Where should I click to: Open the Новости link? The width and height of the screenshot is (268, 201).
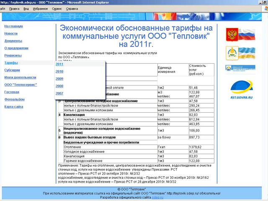tap(11, 33)
